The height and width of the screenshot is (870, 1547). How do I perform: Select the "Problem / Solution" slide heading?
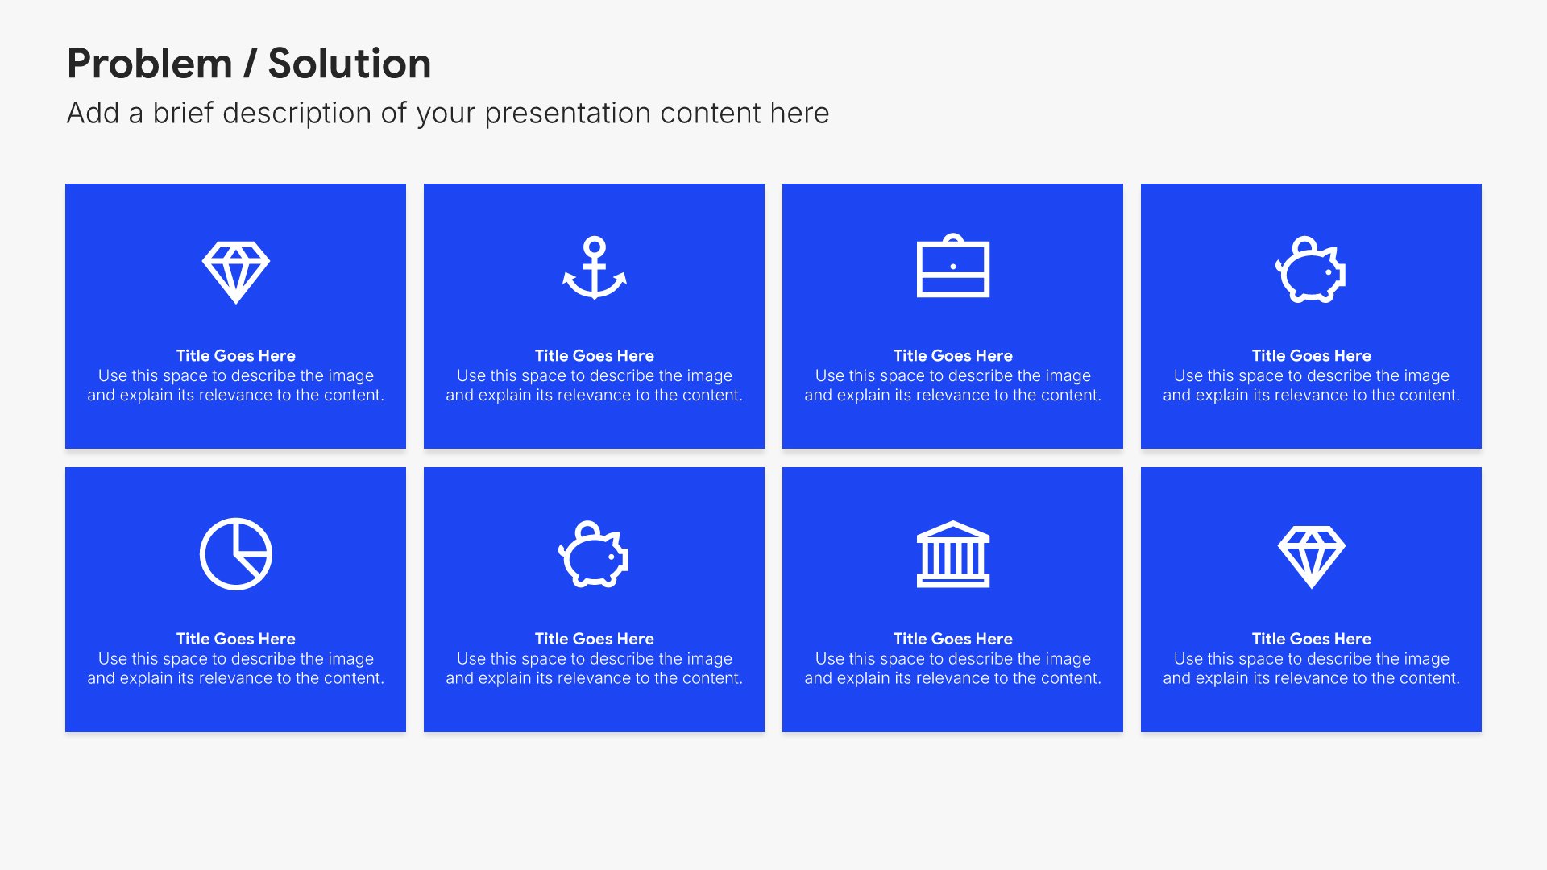tap(249, 64)
